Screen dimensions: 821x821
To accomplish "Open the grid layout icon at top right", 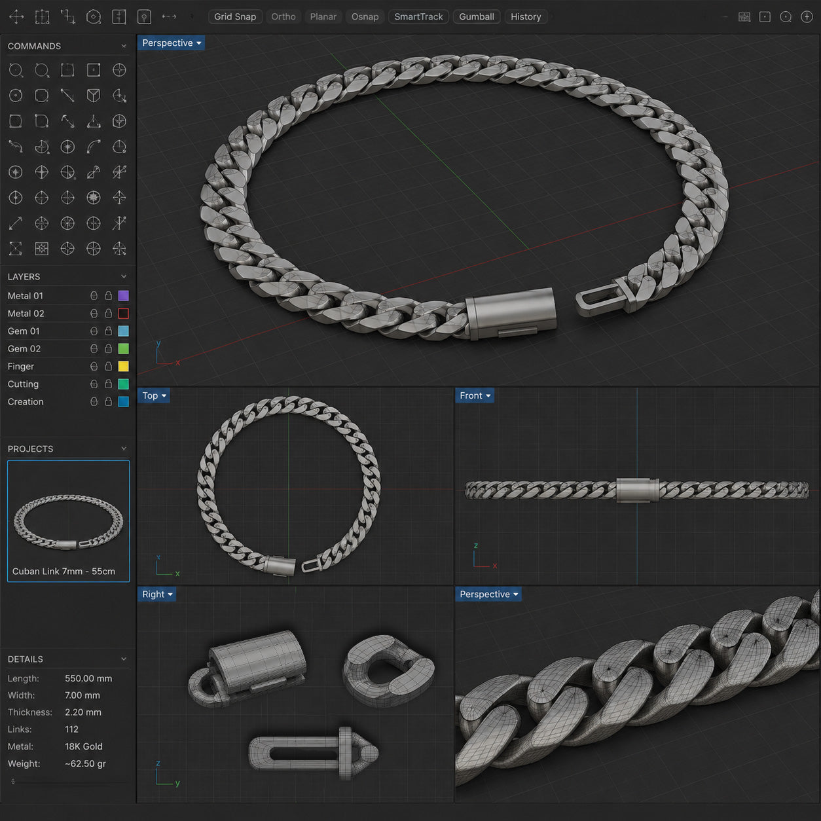I will point(744,17).
